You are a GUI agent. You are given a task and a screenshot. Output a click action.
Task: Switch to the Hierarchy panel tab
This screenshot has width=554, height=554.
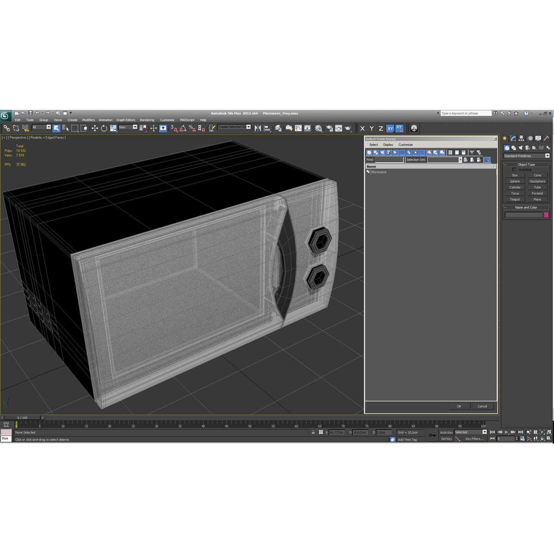[x=521, y=138]
